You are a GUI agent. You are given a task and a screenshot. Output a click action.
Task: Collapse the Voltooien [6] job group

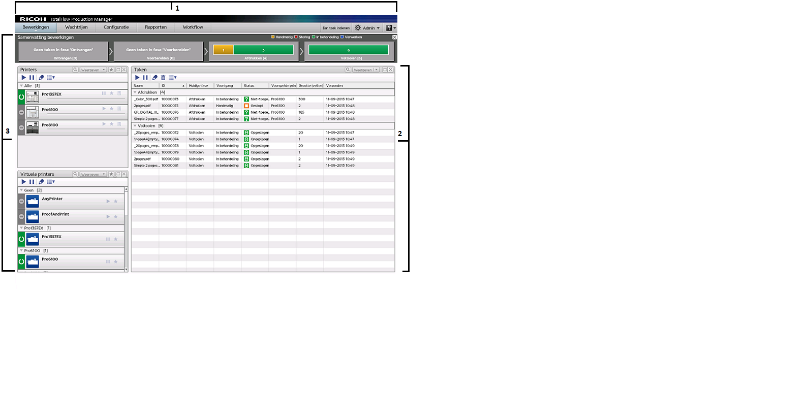click(x=135, y=125)
